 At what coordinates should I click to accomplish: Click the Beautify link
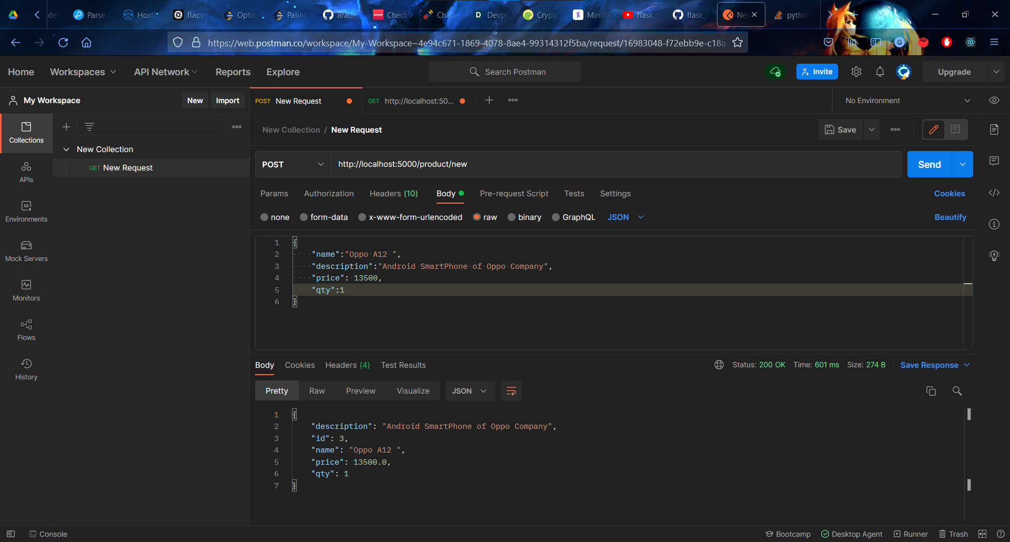coord(950,217)
